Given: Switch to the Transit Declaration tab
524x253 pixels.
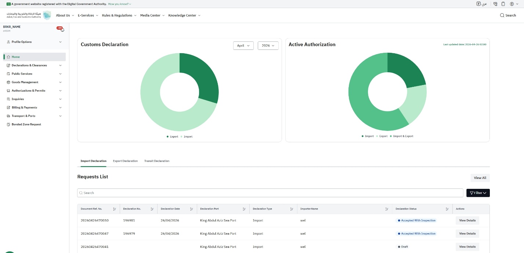Looking at the screenshot, I should click(157, 161).
